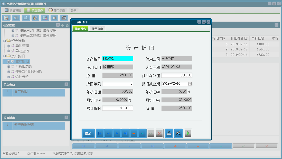The width and height of the screenshot is (282, 159).
Task: Select the magnifier search icon on main toolbar
Action: 6,17
